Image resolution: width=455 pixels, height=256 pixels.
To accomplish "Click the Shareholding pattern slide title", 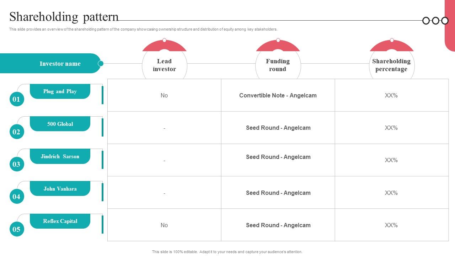I will coord(64,17).
